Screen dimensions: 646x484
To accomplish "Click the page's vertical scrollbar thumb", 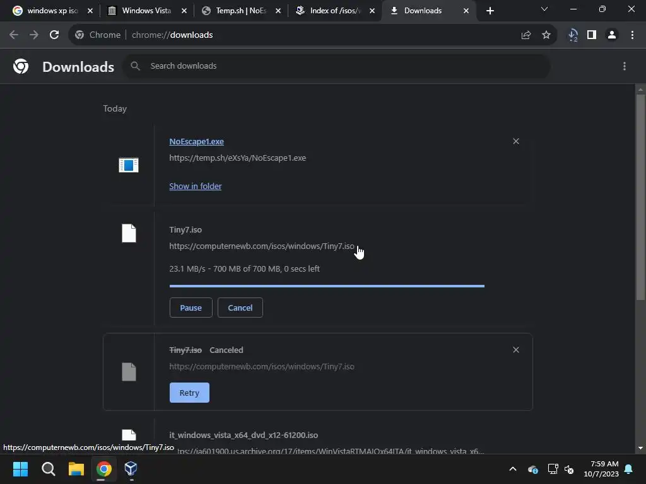I will pyautogui.click(x=640, y=197).
